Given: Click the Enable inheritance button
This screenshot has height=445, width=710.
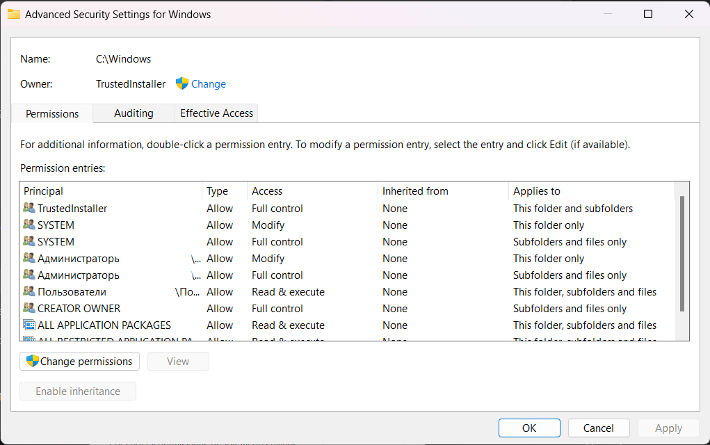Looking at the screenshot, I should click(78, 391).
